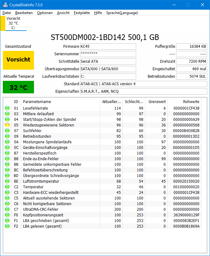The height and width of the screenshot is (256, 210).
Task: Click status circle for Start/Stopp-Zyklen der Spindel
Action: [x=7, y=119]
